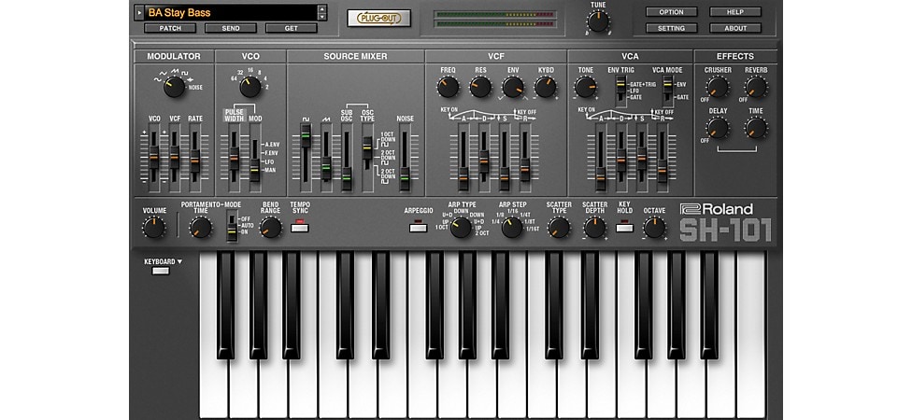Image resolution: width=912 pixels, height=420 pixels.
Task: Adjust the OCTAVE knob
Action: point(654,227)
